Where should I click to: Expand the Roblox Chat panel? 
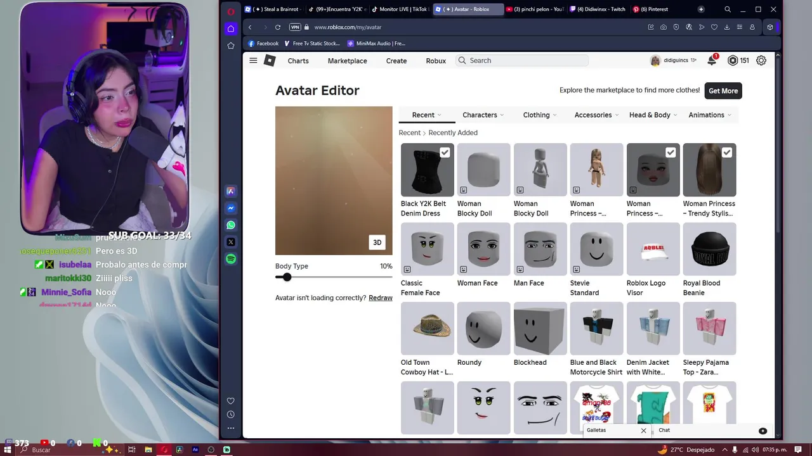(712, 430)
